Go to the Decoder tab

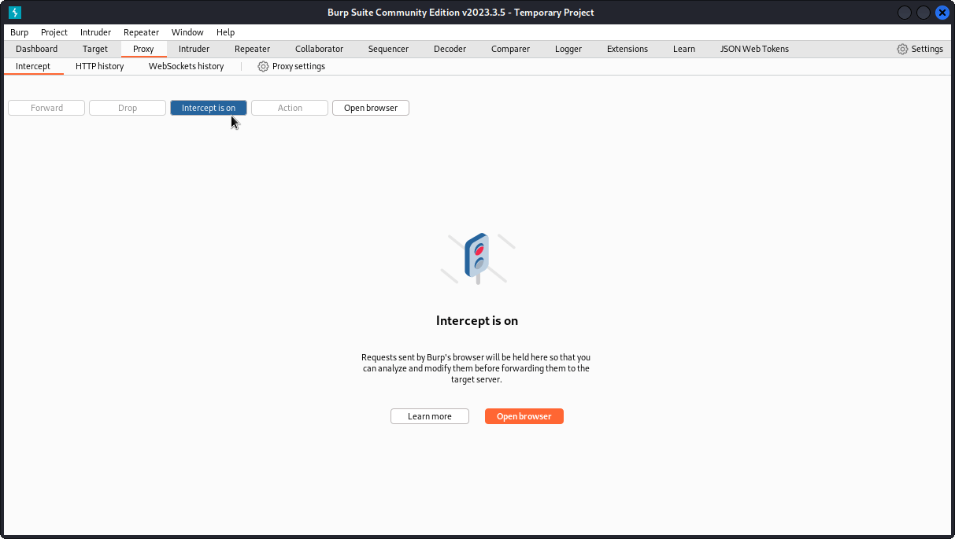450,48
